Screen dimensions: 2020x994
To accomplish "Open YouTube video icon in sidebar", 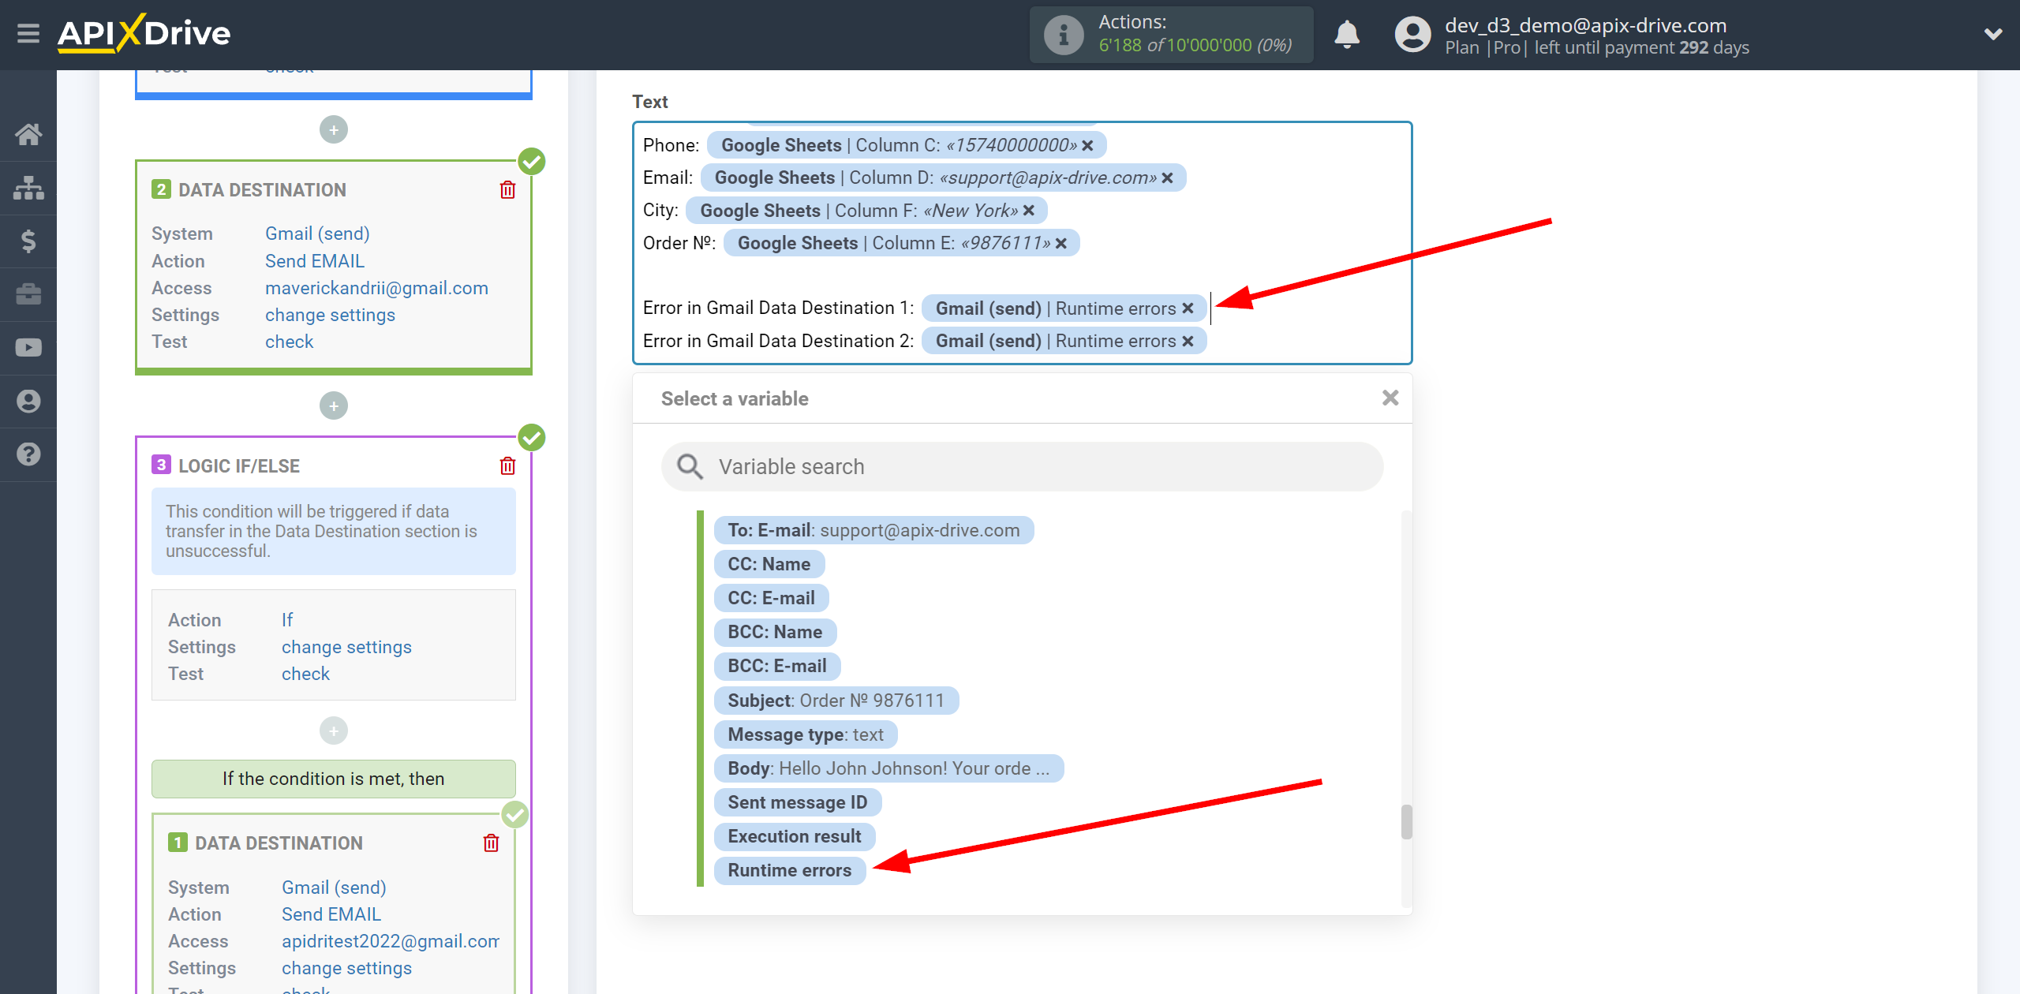I will (x=28, y=348).
